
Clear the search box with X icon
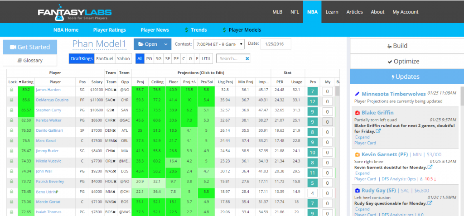[x=247, y=58]
